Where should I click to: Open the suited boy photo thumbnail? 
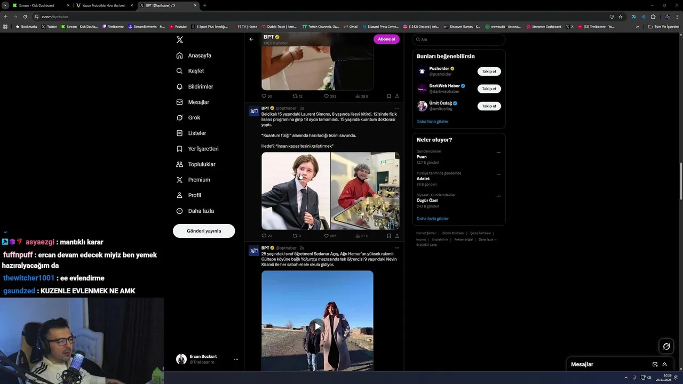point(296,191)
